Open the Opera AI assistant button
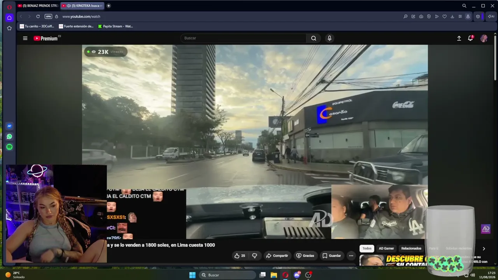This screenshot has height=280, width=498. (x=491, y=16)
